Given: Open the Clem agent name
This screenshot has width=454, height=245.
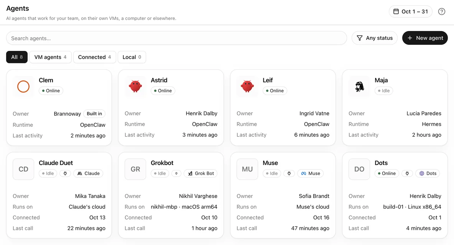Looking at the screenshot, I should click(x=46, y=80).
